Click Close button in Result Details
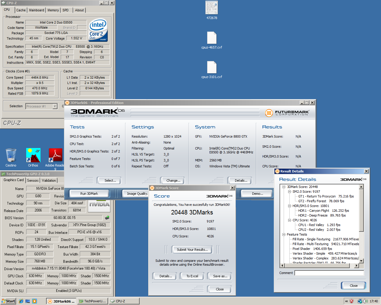 pyautogui.click(x=354, y=286)
